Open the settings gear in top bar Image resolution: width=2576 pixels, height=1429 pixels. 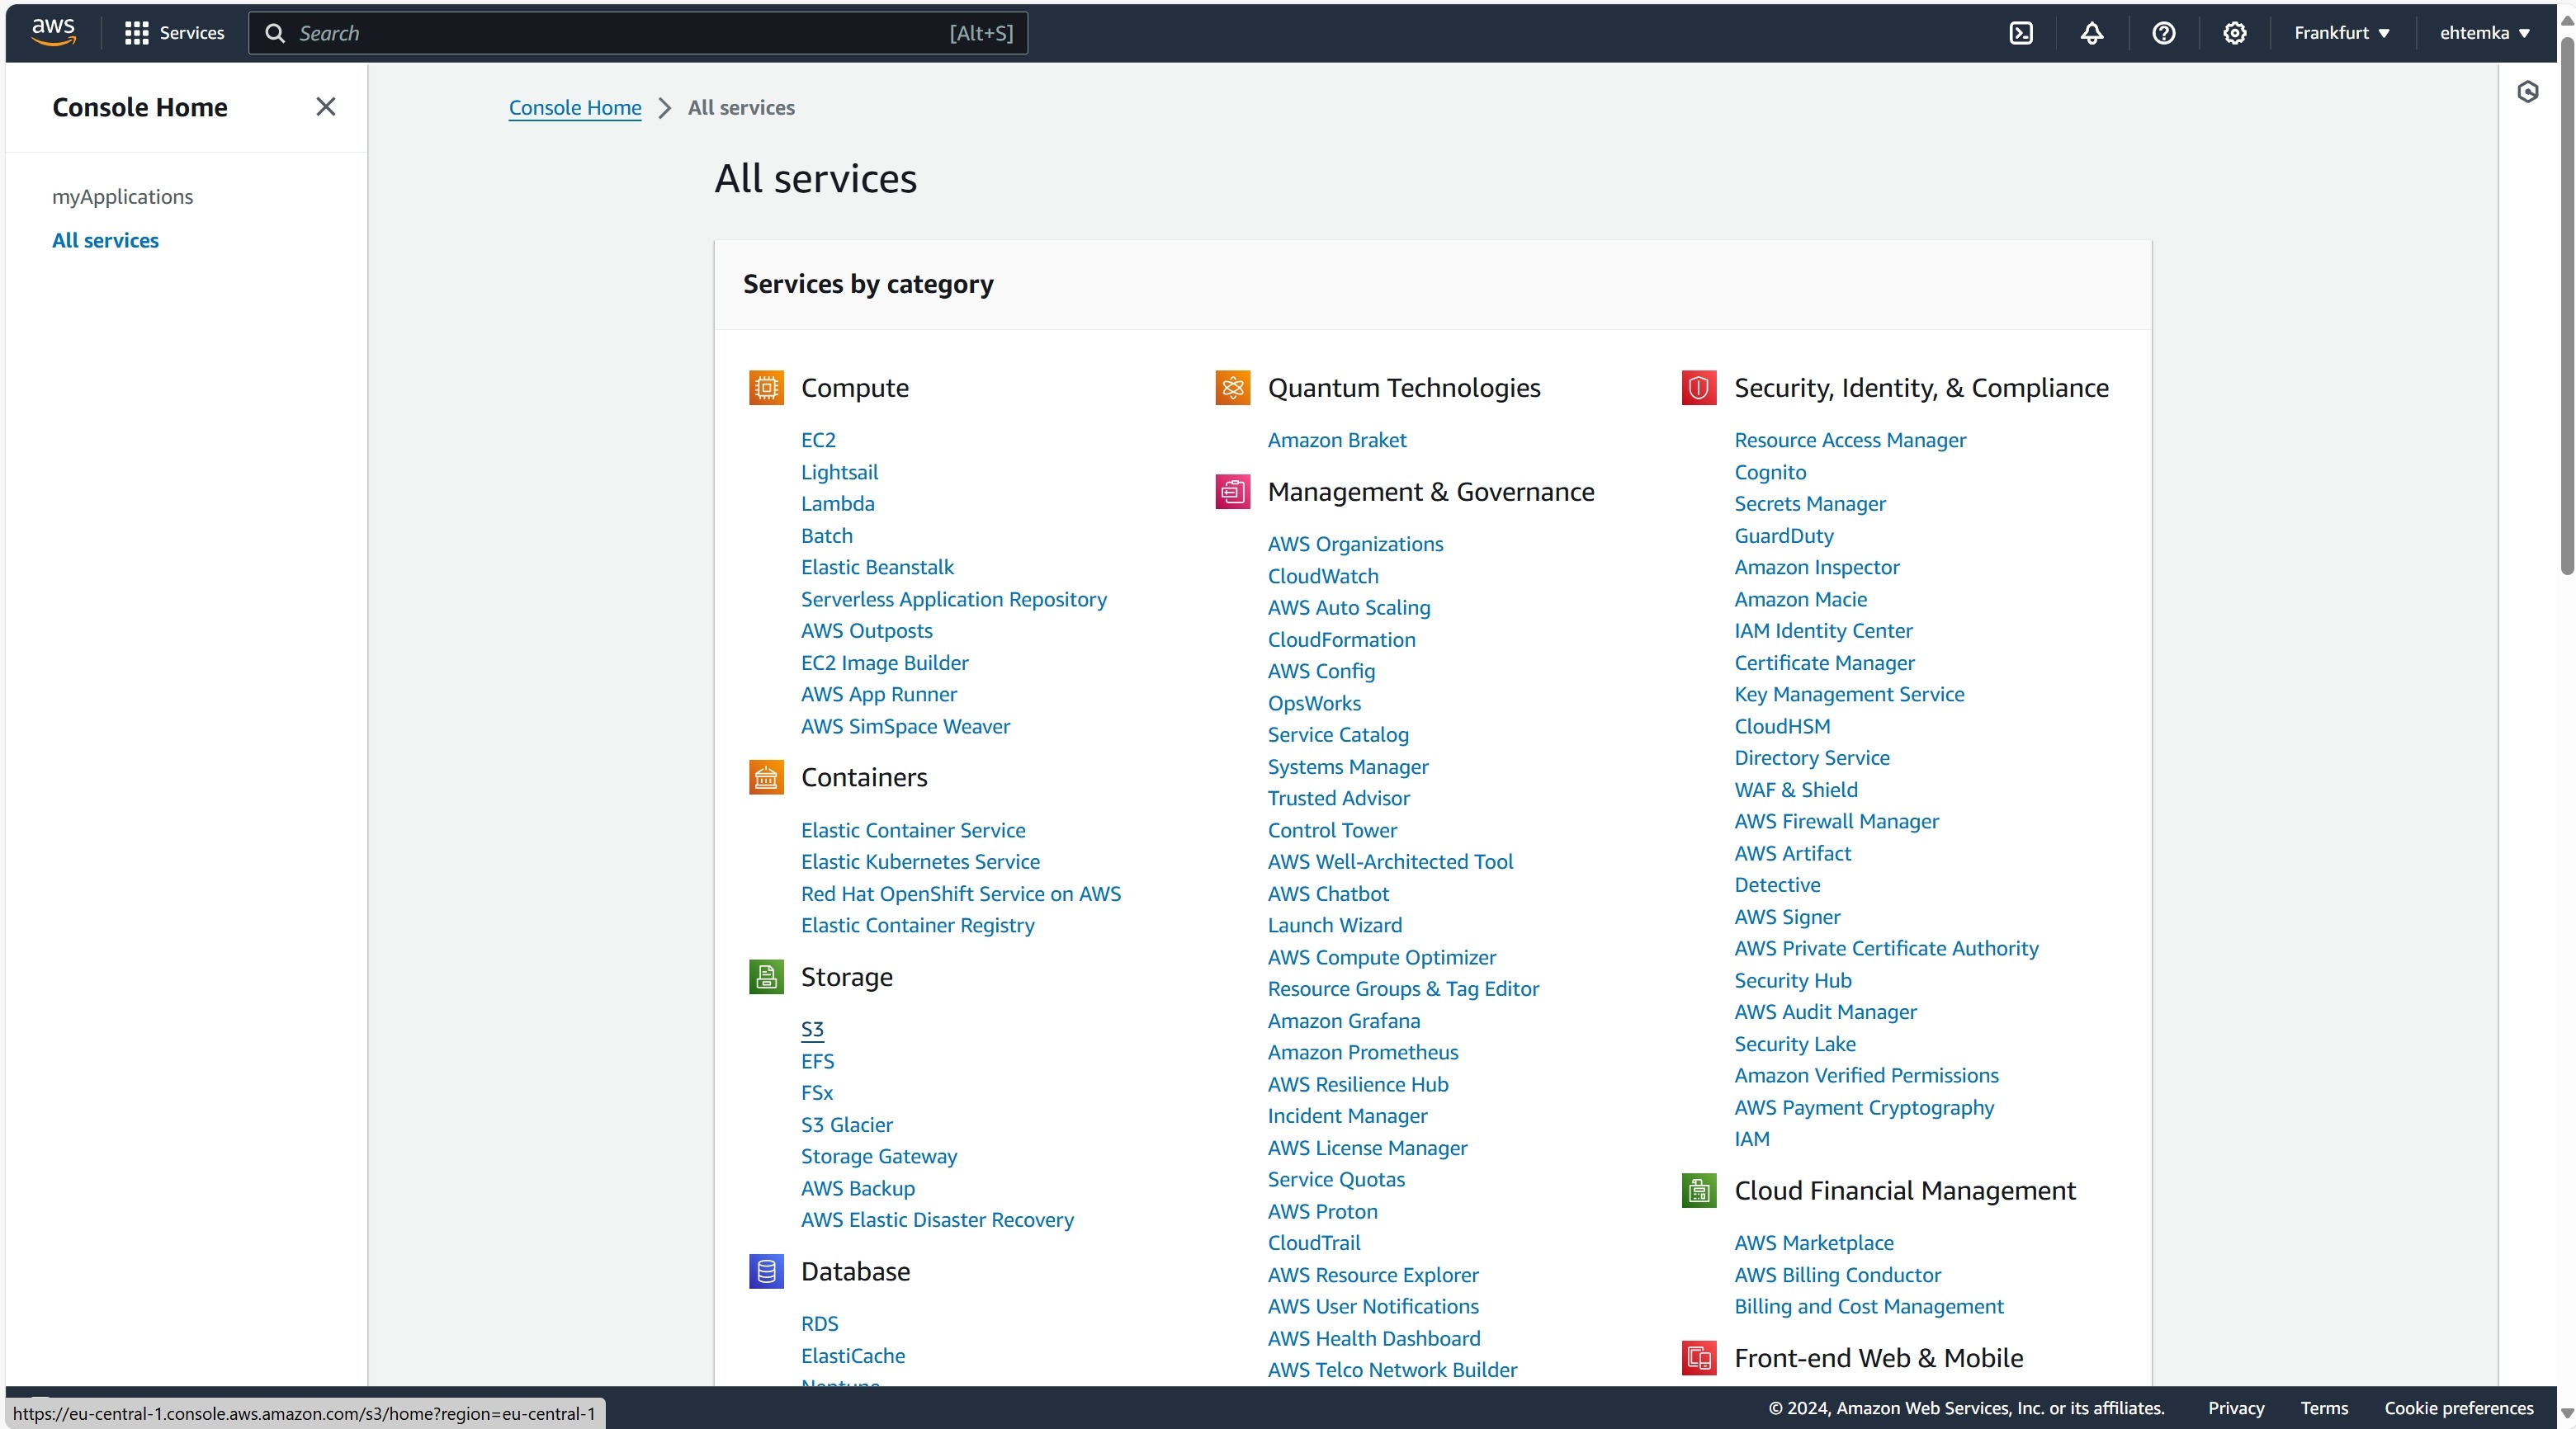(2234, 33)
